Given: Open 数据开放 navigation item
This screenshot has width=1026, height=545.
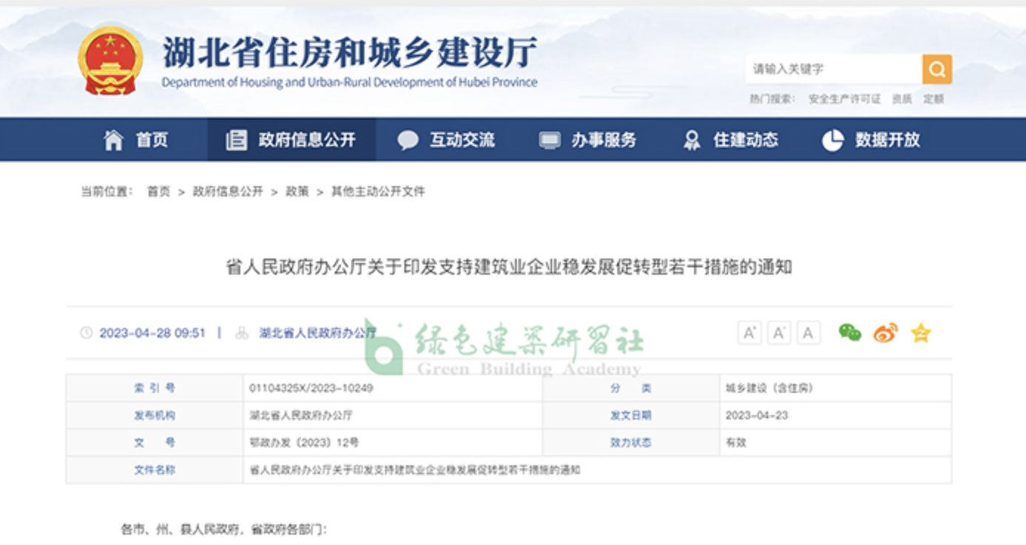Looking at the screenshot, I should tap(872, 140).
